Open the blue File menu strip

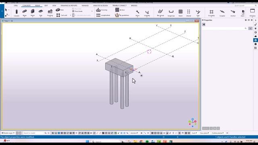[x=2, y=11]
